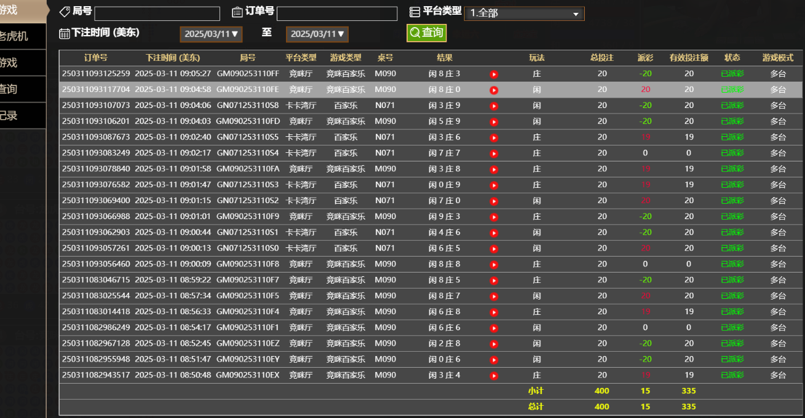Play result video for round GM090253110FA
The width and height of the screenshot is (805, 418).
(x=493, y=169)
